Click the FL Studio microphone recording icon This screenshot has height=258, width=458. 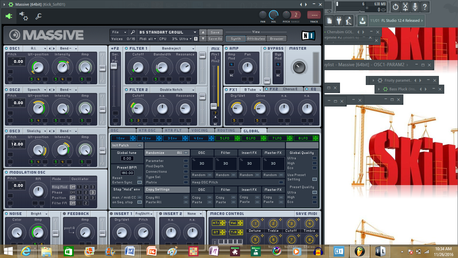[x=415, y=6]
